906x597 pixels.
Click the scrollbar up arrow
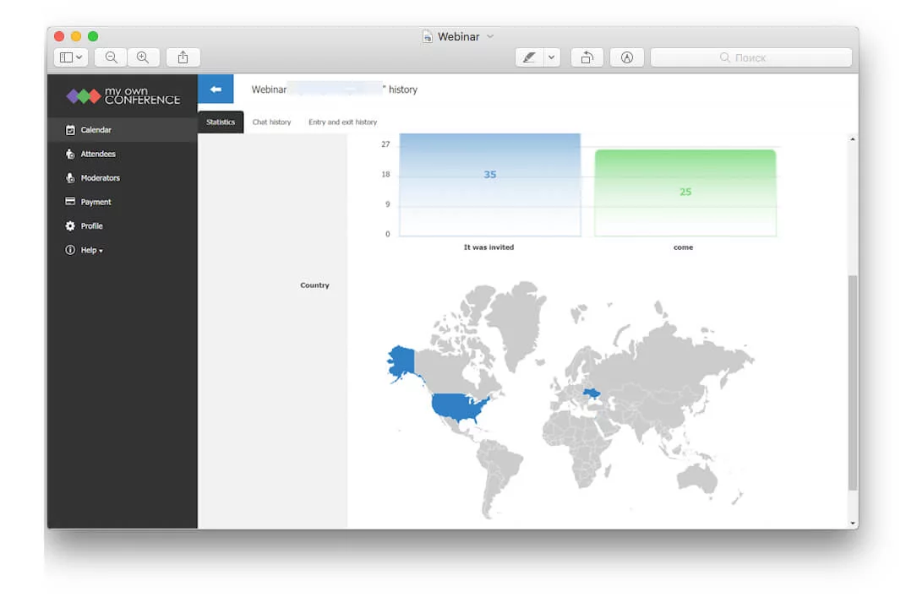853,139
